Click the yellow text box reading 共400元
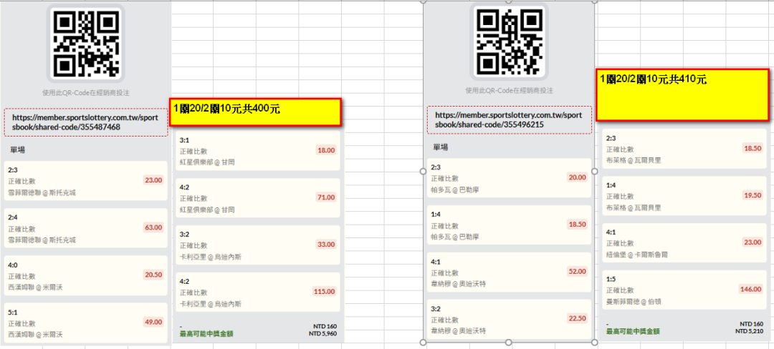This screenshot has height=349, width=774. [x=255, y=112]
